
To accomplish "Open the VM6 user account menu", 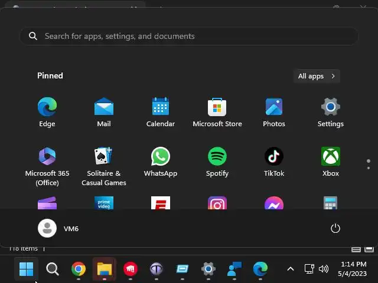I will coord(58,228).
